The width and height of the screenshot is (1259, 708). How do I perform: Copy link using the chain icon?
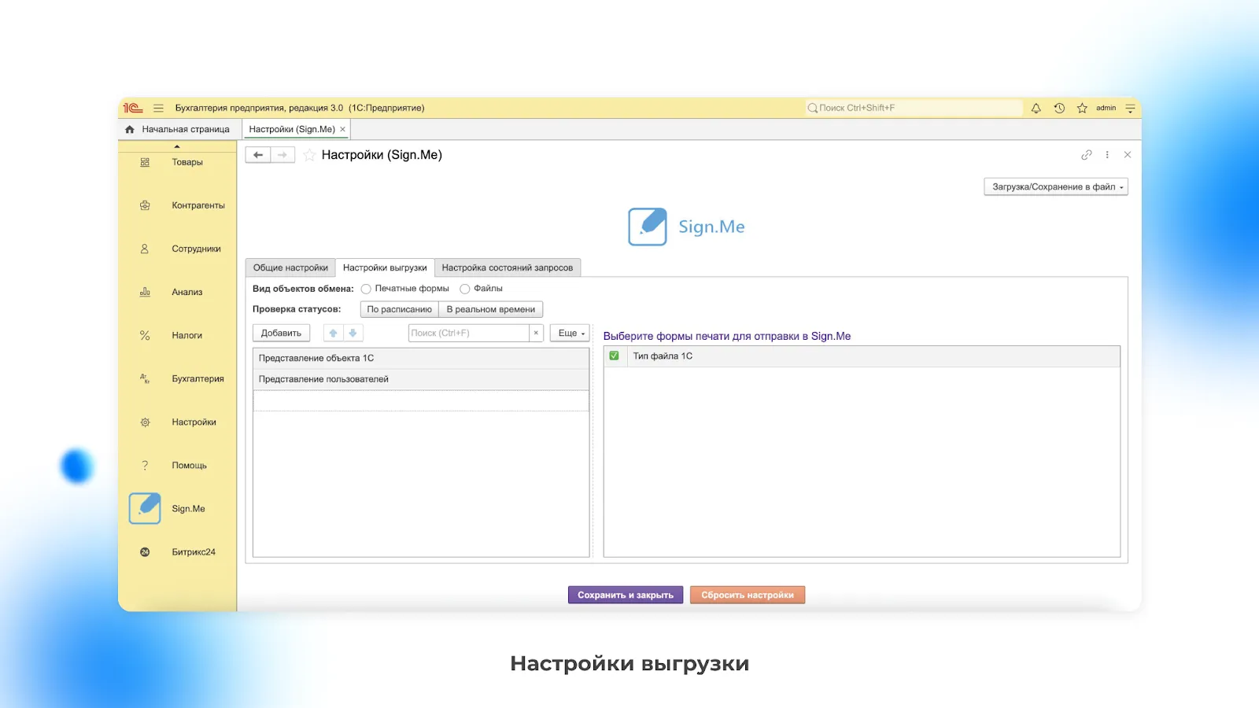point(1087,155)
